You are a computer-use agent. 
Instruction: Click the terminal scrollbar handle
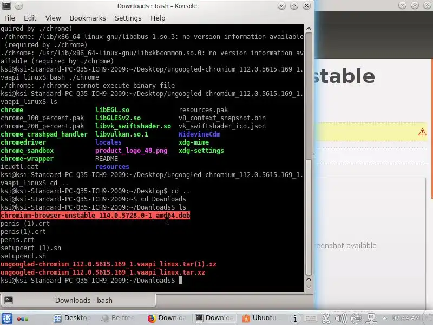[x=309, y=218]
